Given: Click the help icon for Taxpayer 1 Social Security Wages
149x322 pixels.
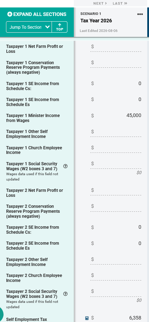Looking at the screenshot, I should coord(65,166).
